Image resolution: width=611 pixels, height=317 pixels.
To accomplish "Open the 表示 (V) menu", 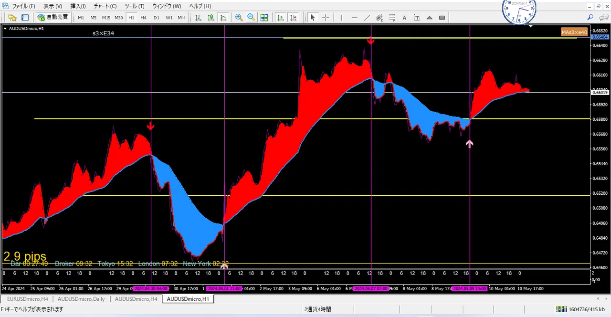I will click(x=53, y=6).
